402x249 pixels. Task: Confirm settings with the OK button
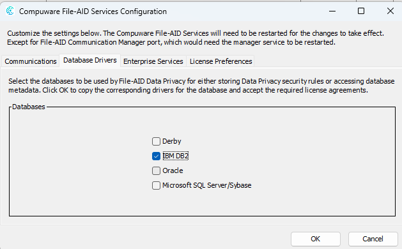[x=315, y=239]
